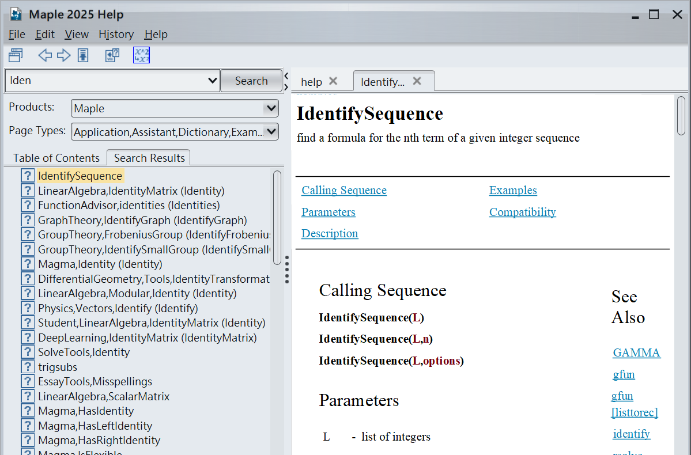The width and height of the screenshot is (691, 455).
Task: Close the help tab
Action: point(333,81)
